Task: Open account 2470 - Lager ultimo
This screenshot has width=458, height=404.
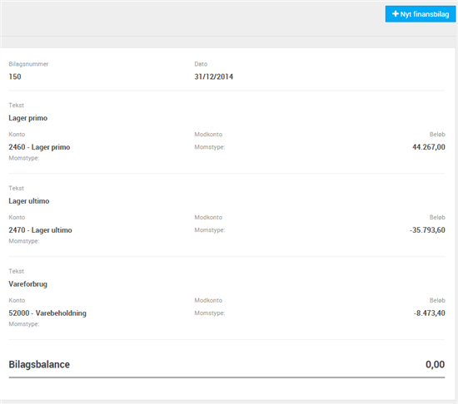Action: coord(40,230)
